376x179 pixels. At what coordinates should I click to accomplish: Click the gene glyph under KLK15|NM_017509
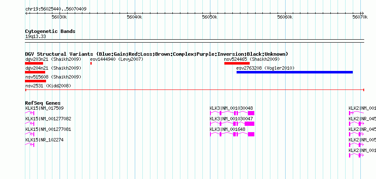[x=30, y=113]
